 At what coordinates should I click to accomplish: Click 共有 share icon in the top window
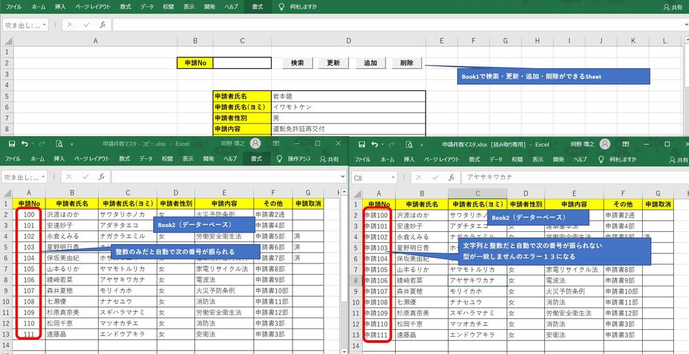click(666, 6)
